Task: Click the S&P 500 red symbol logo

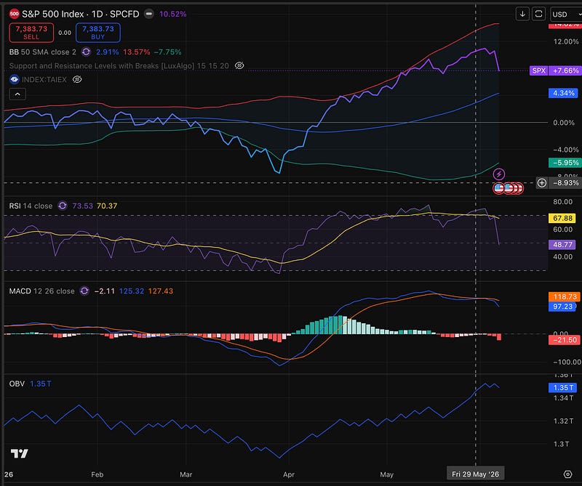Action: (14, 14)
